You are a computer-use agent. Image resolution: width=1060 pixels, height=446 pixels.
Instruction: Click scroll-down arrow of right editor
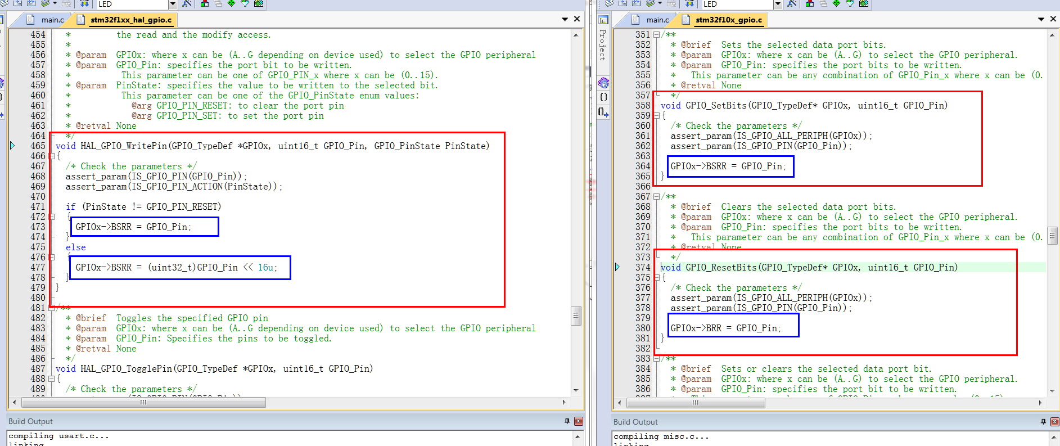[1052, 391]
